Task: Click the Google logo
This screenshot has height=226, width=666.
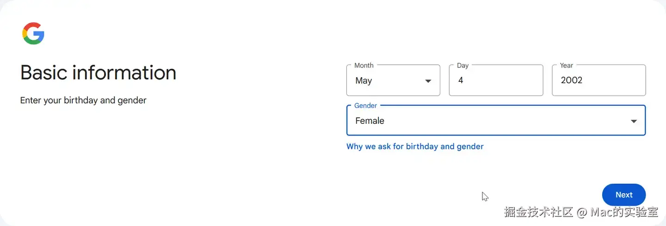Action: 33,34
